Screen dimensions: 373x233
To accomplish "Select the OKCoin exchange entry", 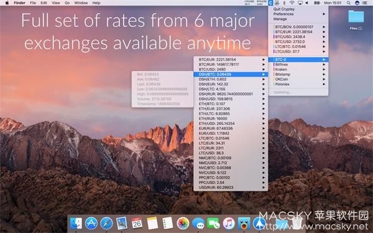I will [298, 79].
